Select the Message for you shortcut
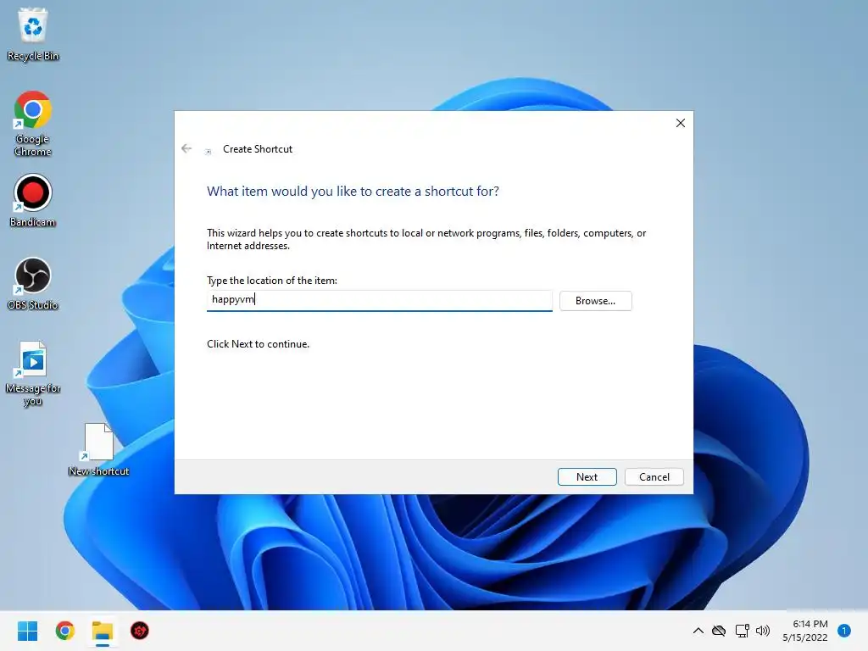The height and width of the screenshot is (651, 868). (x=33, y=374)
